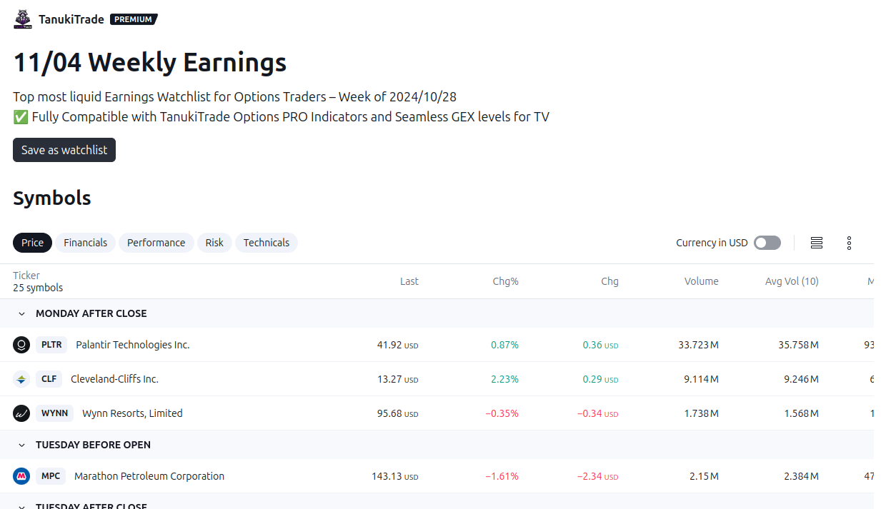Open Marathon Petroleum Corporation name link
The width and height of the screenshot is (881, 509).
149,476
